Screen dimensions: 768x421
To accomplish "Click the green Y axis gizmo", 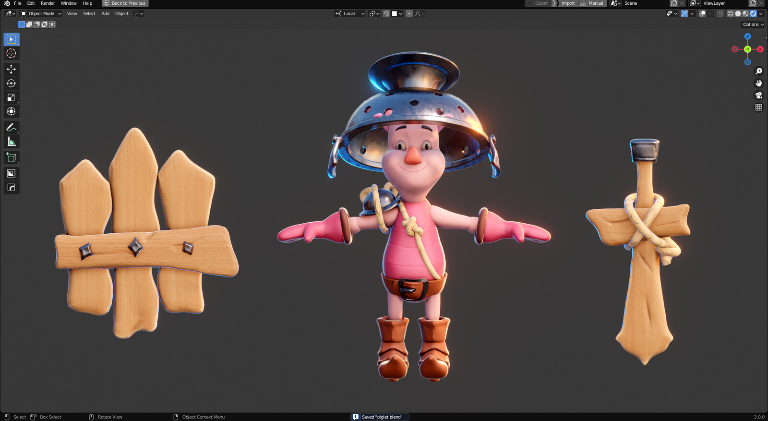I will pos(747,49).
